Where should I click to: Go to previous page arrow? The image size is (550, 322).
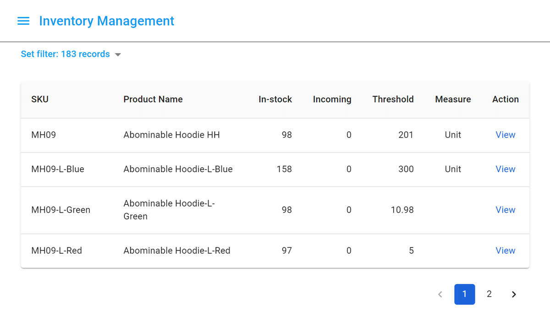pyautogui.click(x=440, y=295)
